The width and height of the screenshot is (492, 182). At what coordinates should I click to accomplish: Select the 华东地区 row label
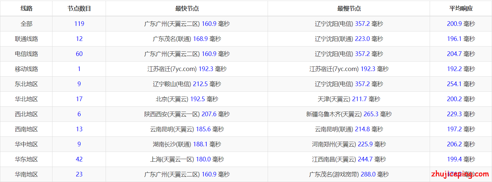point(26,159)
